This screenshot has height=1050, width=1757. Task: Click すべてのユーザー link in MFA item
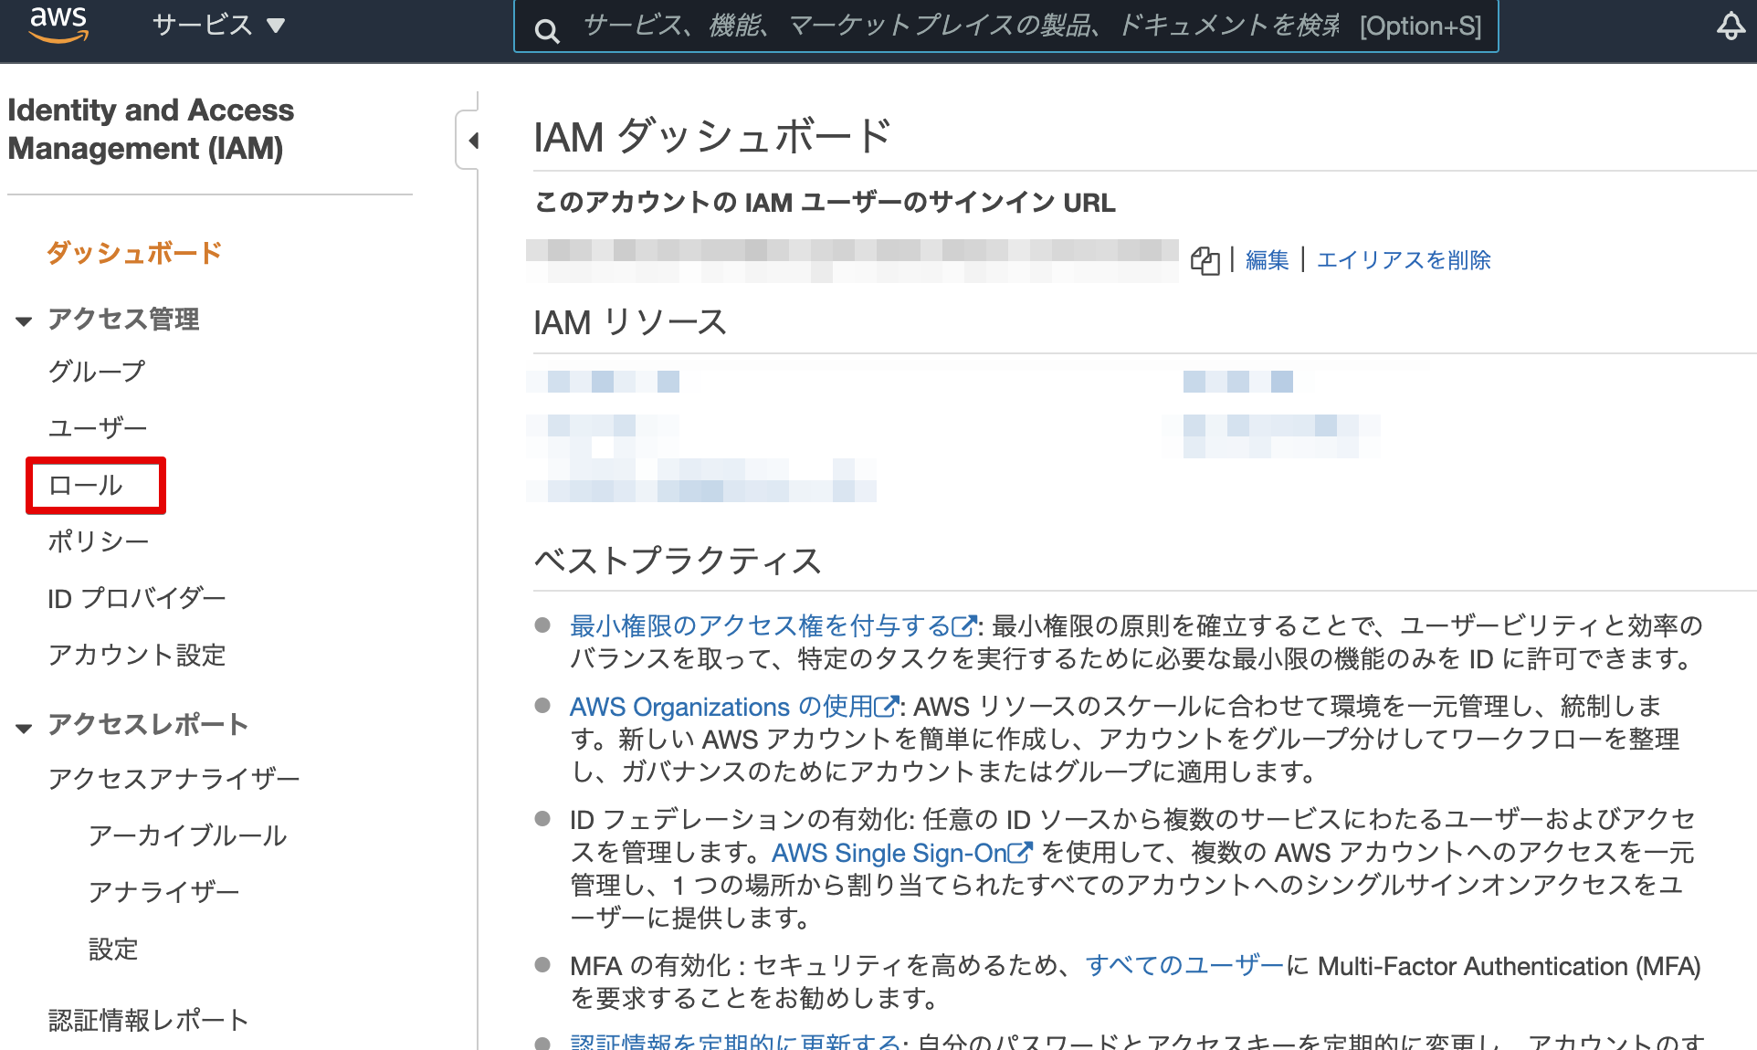click(1184, 966)
